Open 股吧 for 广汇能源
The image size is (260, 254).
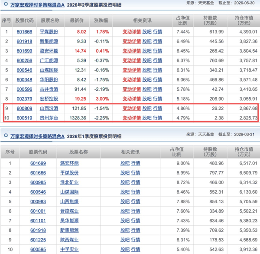coord(147,61)
